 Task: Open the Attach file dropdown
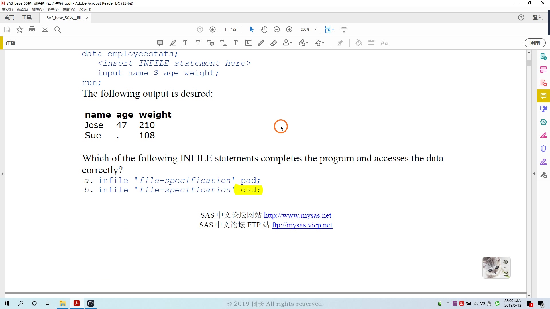303,43
